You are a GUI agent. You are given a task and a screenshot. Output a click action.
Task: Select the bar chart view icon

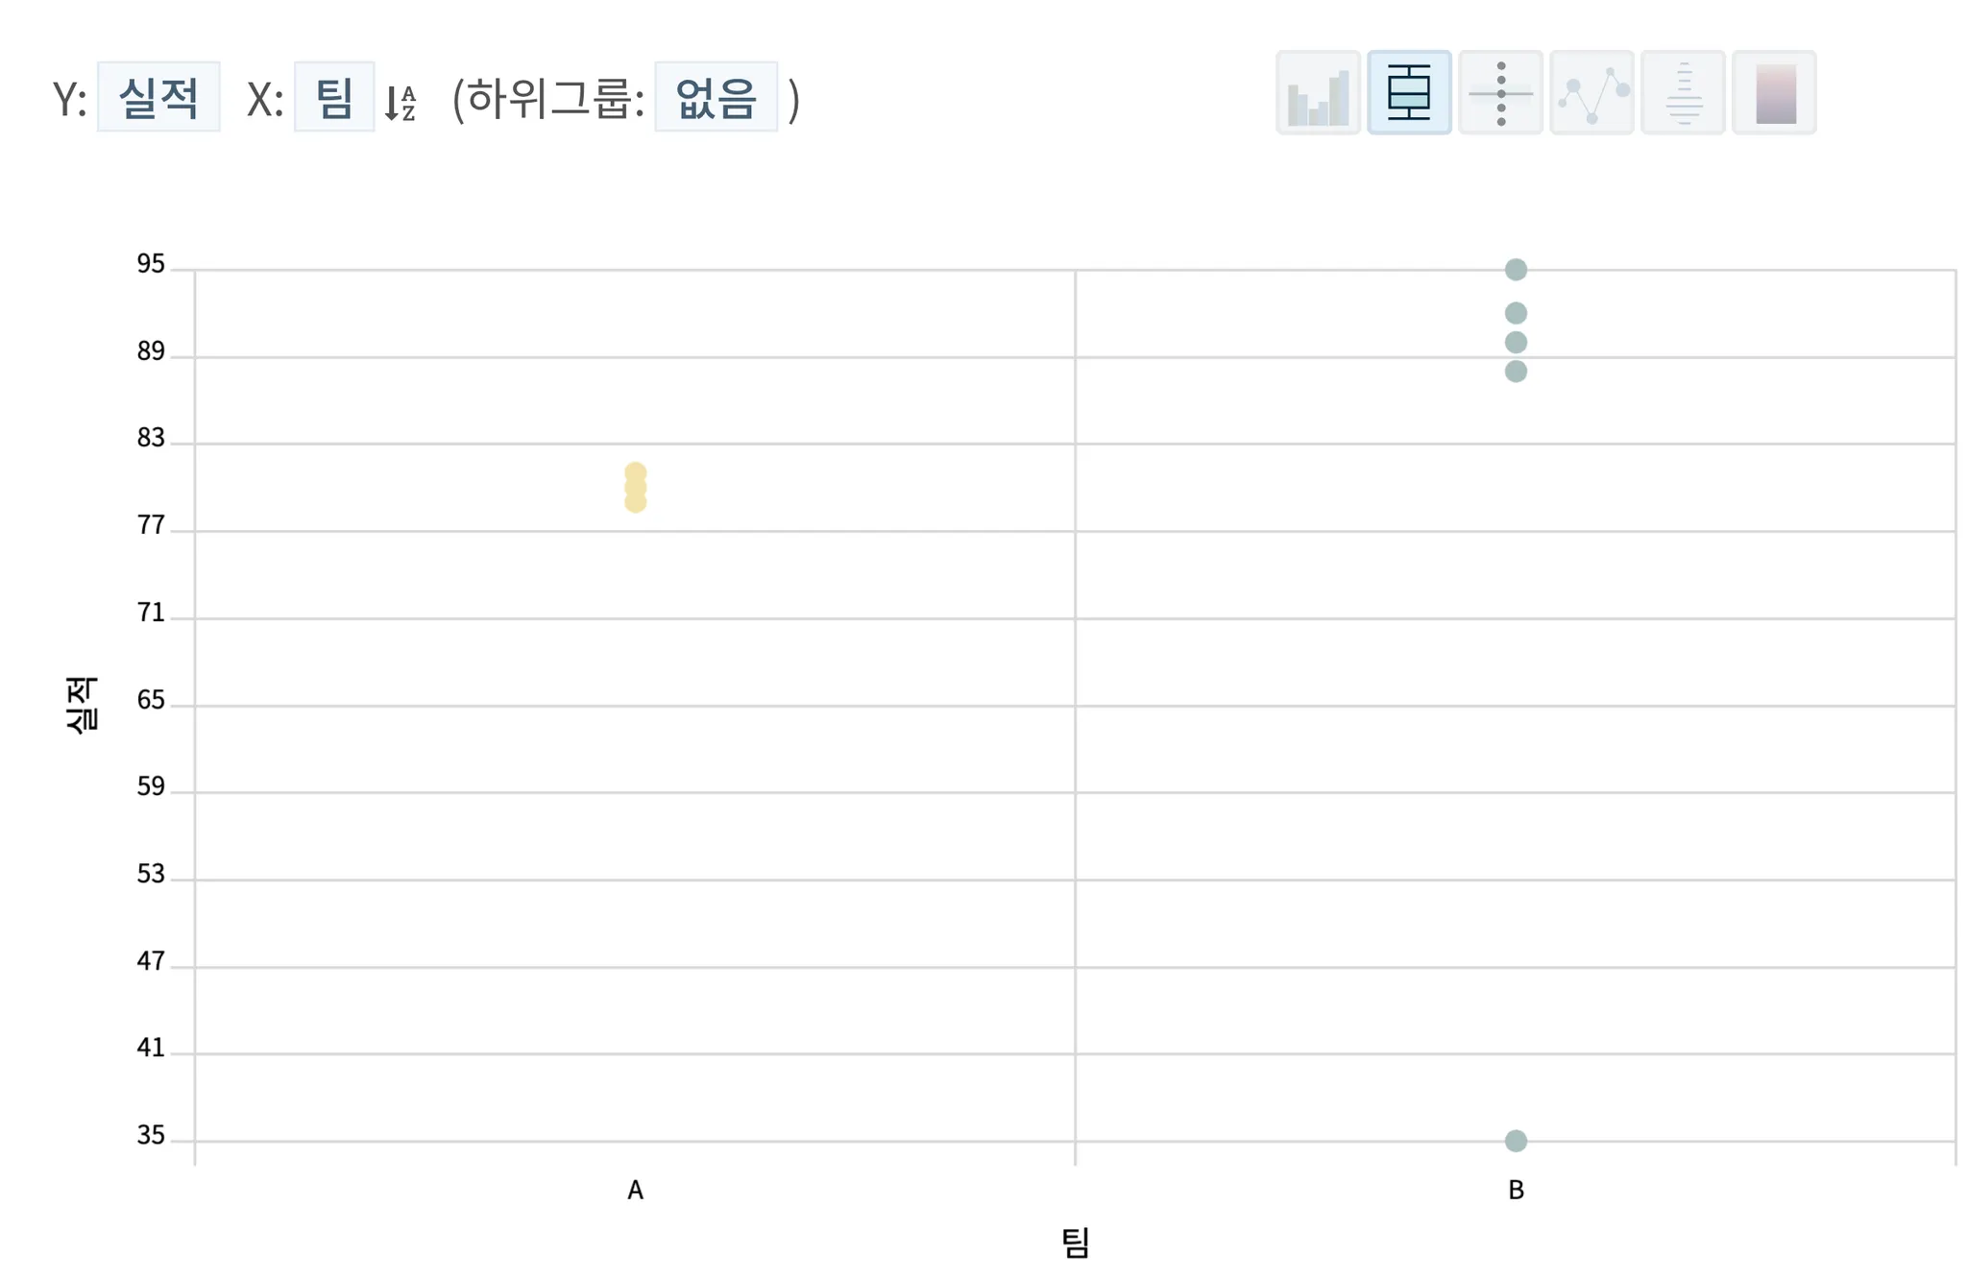(1318, 93)
